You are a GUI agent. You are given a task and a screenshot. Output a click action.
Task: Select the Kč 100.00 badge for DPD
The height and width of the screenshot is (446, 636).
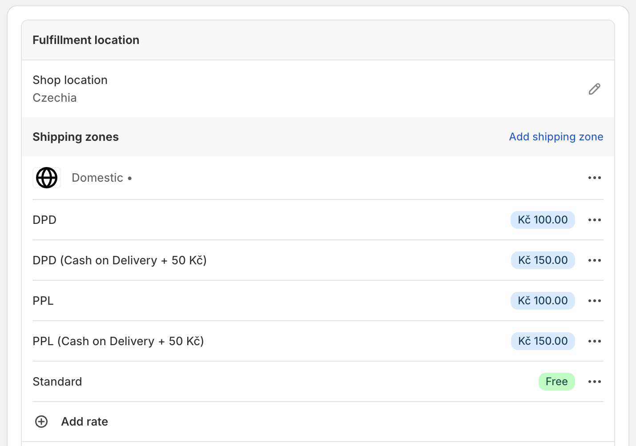[543, 220]
